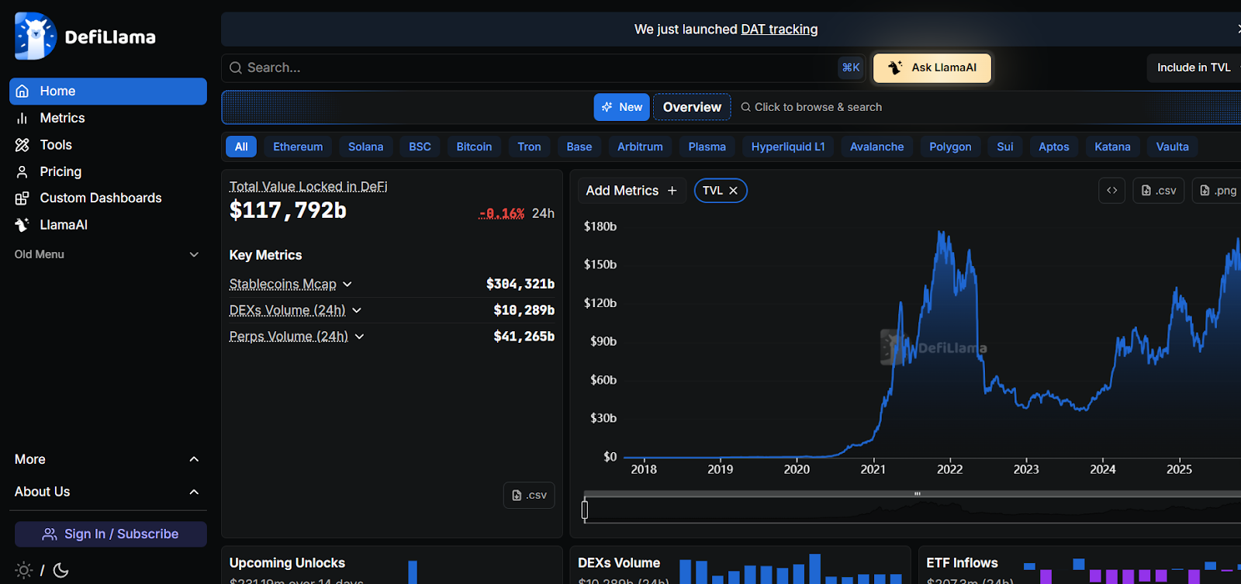Download chart as .csv file
This screenshot has height=584, width=1241.
(1158, 190)
